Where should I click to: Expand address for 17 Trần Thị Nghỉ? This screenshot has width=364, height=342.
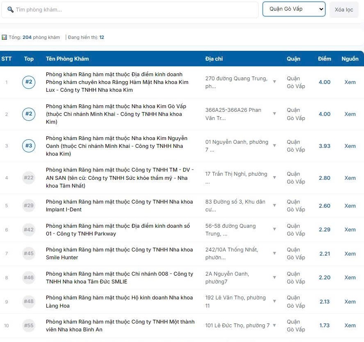pos(275,178)
